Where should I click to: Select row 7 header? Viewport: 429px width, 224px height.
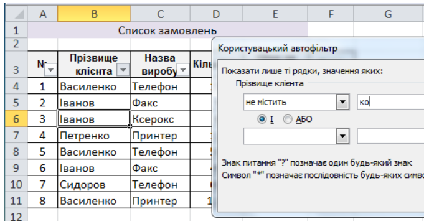click(16, 135)
